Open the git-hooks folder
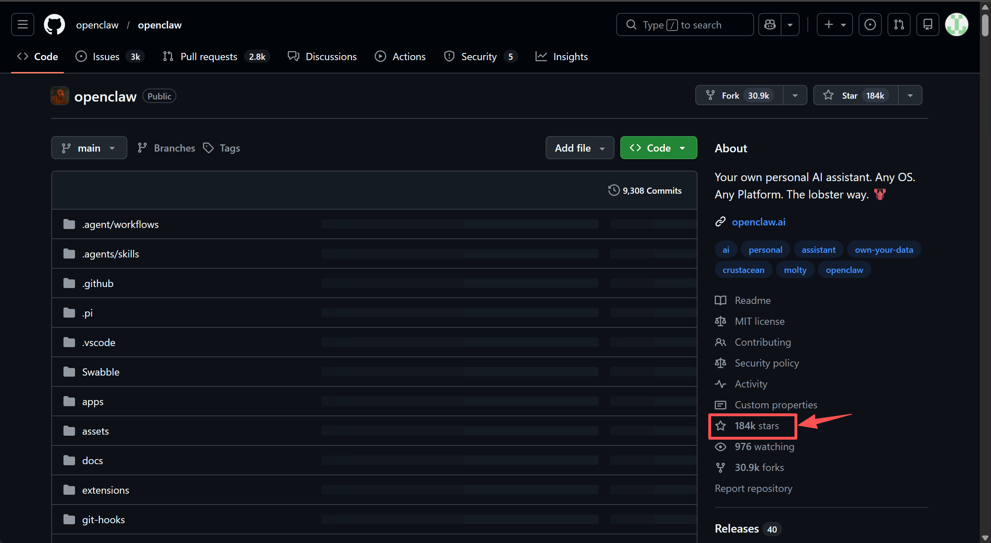The image size is (991, 543). [x=103, y=520]
